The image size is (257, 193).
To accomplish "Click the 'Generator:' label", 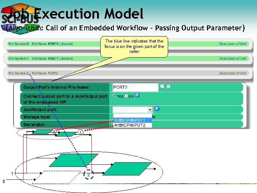I will (x=34, y=124).
